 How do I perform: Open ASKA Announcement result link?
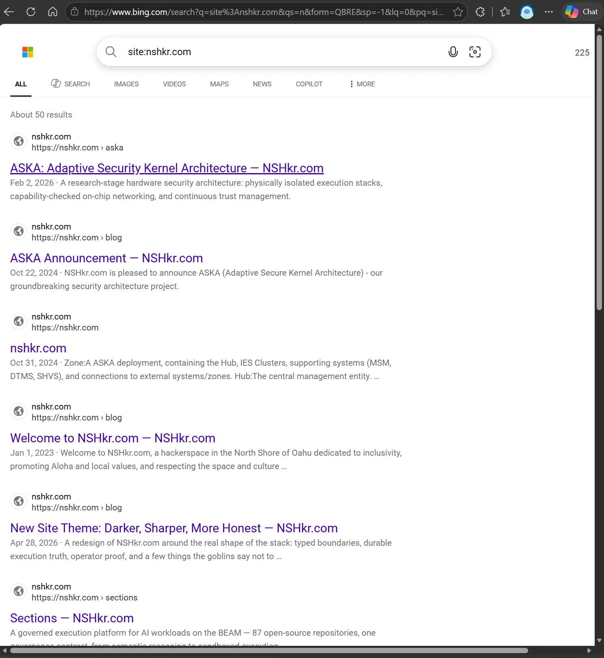(107, 258)
